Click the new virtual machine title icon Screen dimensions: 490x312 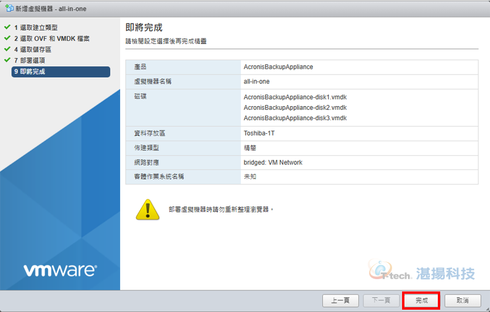9,8
